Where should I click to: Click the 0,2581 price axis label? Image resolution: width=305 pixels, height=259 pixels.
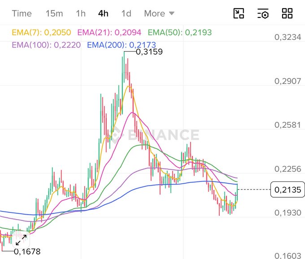point(288,125)
